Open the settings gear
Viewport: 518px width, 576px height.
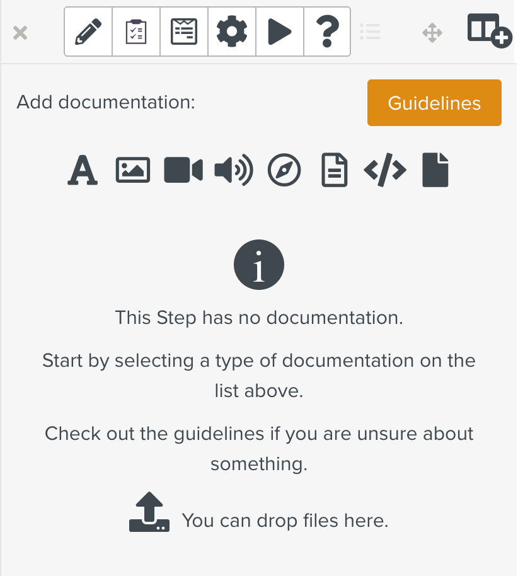231,32
